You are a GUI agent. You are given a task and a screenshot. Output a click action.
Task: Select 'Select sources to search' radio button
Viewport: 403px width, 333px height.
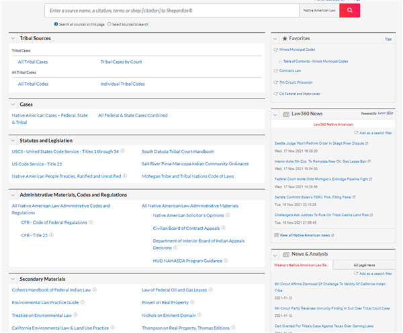[109, 24]
